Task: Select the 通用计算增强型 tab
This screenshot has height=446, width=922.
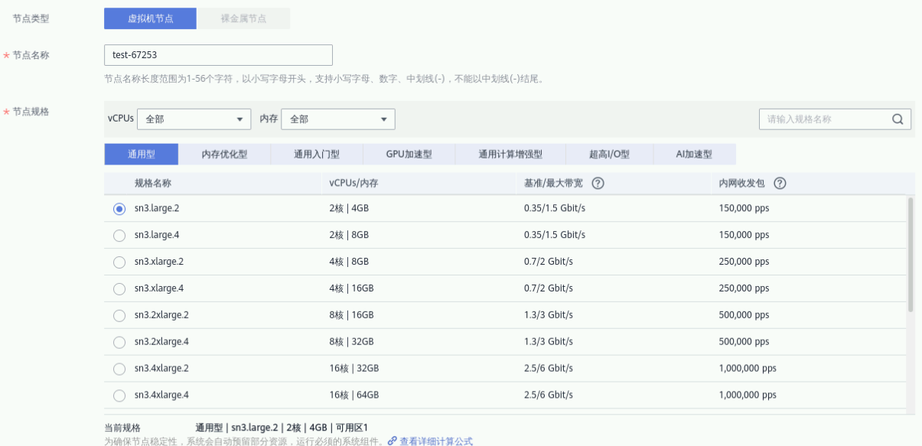Action: 510,155
